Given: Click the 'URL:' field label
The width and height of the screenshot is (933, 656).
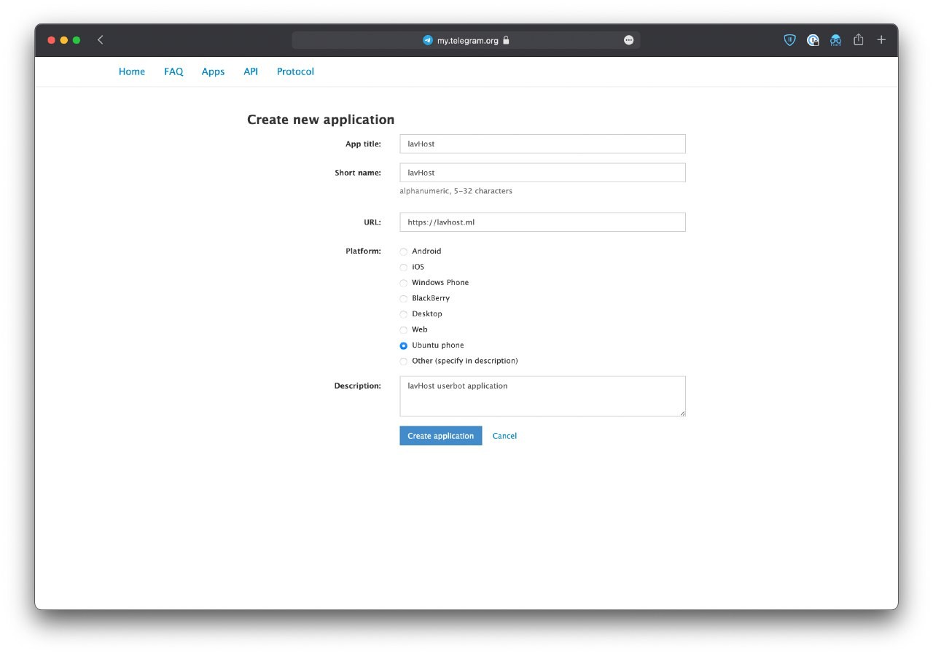Looking at the screenshot, I should pos(372,222).
